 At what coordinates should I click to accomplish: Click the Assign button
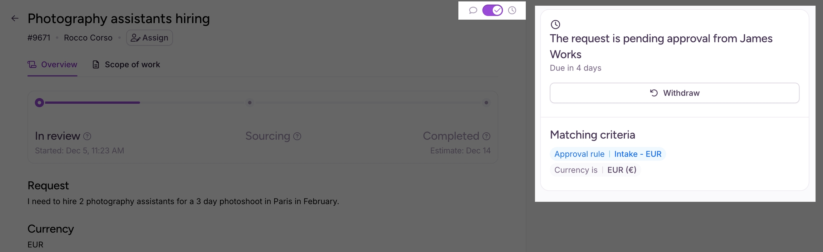149,38
